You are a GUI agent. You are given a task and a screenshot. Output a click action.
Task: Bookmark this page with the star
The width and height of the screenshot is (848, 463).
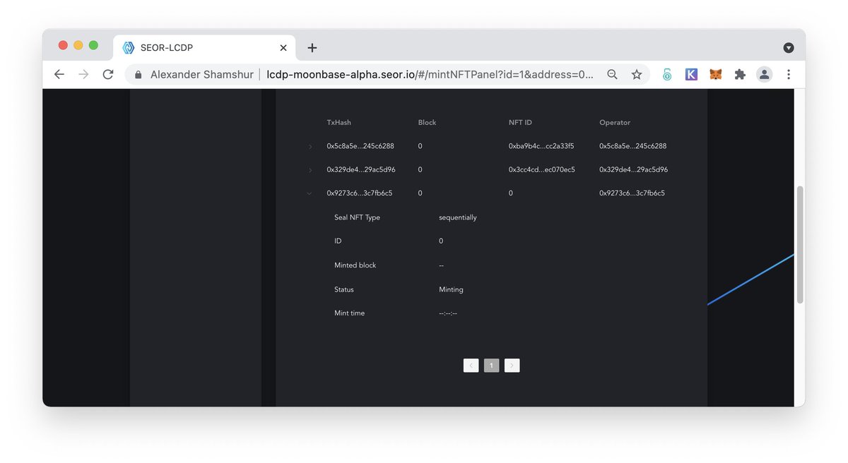(x=637, y=74)
